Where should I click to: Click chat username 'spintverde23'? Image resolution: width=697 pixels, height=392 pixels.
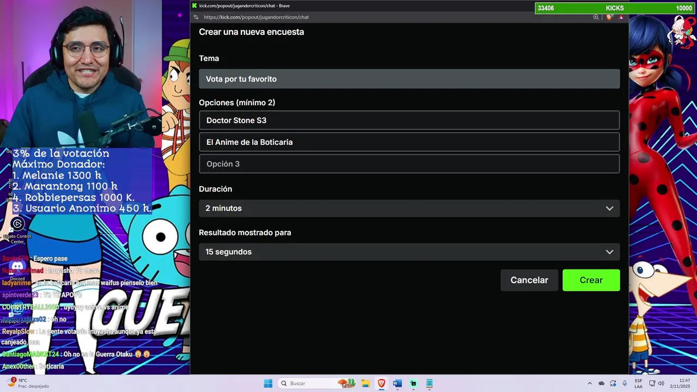[20, 295]
